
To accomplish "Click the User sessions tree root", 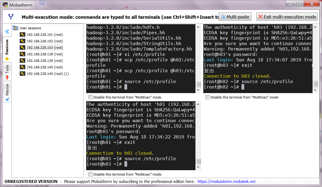I will (x=30, y=28).
